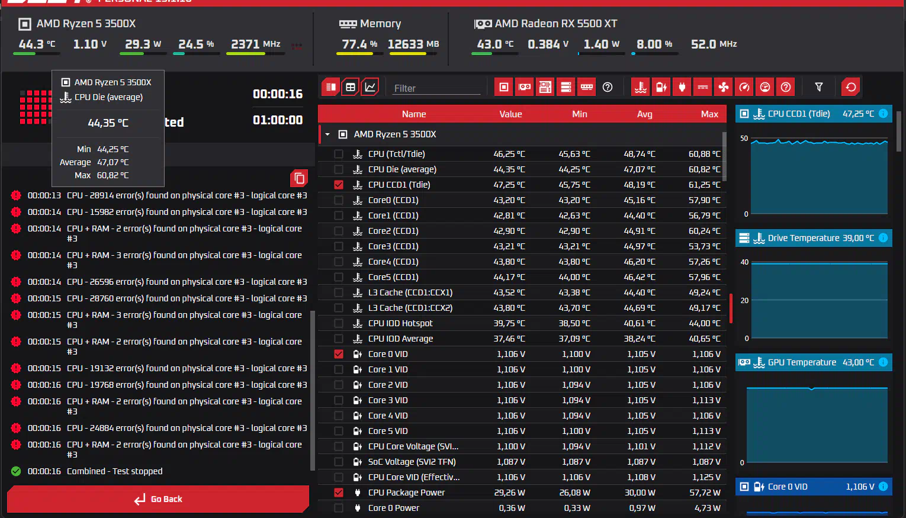
Task: Toggle the CPU sensors filter icon
Action: (504, 87)
